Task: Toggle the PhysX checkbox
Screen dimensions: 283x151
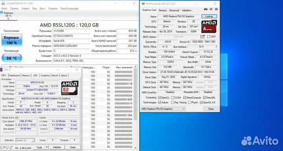Action: (x=189, y=103)
